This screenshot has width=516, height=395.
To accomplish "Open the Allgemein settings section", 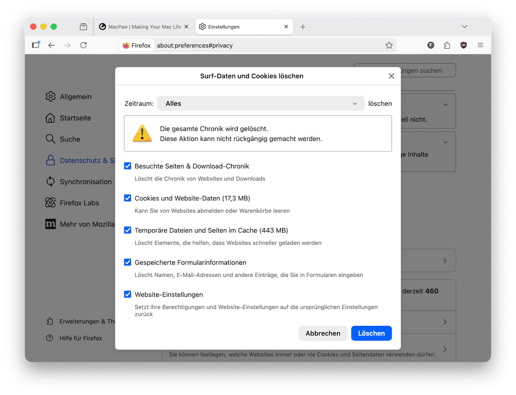I will pos(75,97).
